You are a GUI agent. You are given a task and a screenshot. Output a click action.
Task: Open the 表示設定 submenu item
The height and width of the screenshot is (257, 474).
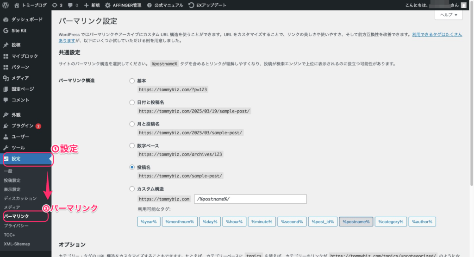pyautogui.click(x=12, y=189)
